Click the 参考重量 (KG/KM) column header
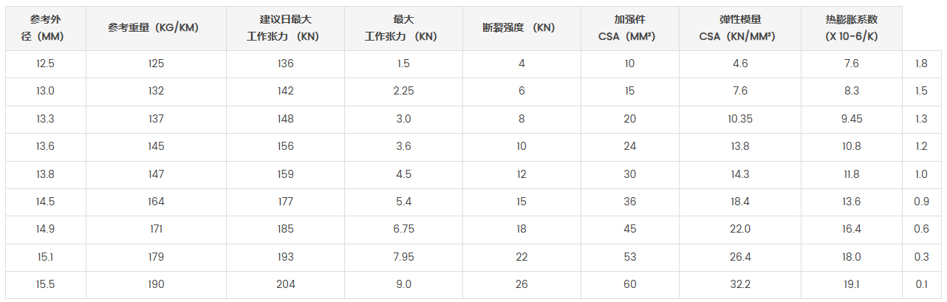 (x=156, y=28)
